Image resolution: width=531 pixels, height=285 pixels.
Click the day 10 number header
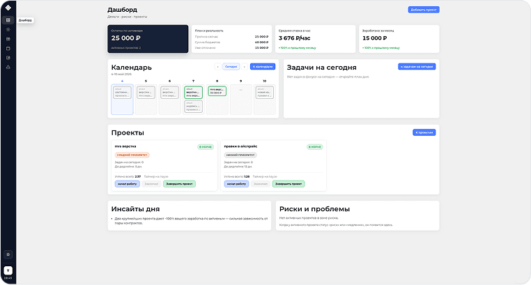click(265, 82)
